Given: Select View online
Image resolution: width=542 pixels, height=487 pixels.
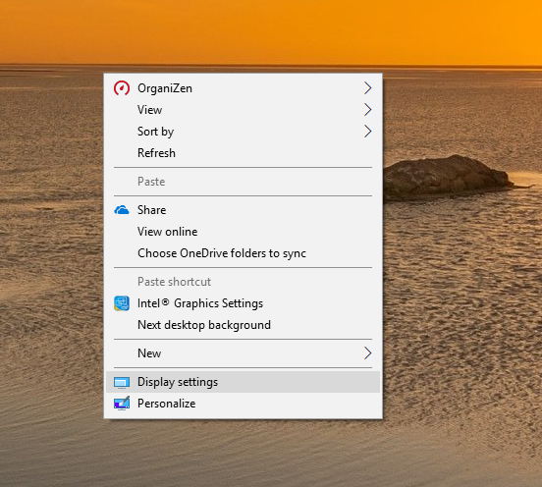Looking at the screenshot, I should [x=243, y=232].
